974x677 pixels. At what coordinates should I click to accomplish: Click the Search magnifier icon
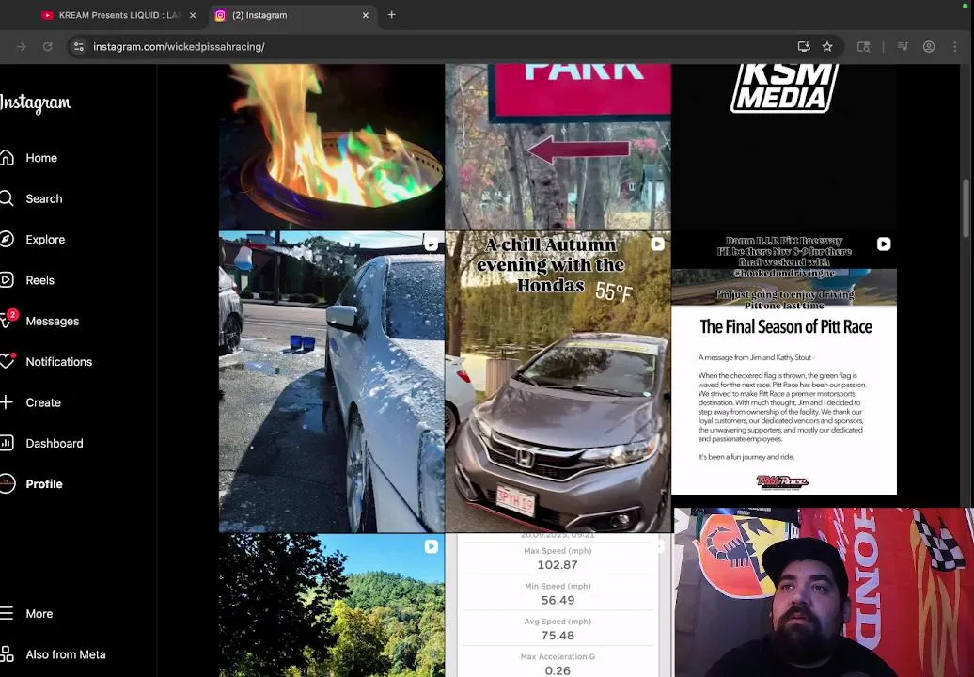7,198
